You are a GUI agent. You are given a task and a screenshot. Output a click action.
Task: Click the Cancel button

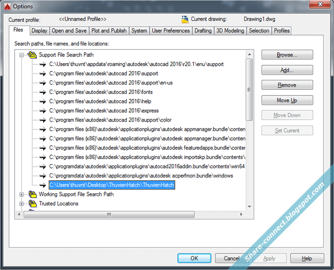coord(232,259)
